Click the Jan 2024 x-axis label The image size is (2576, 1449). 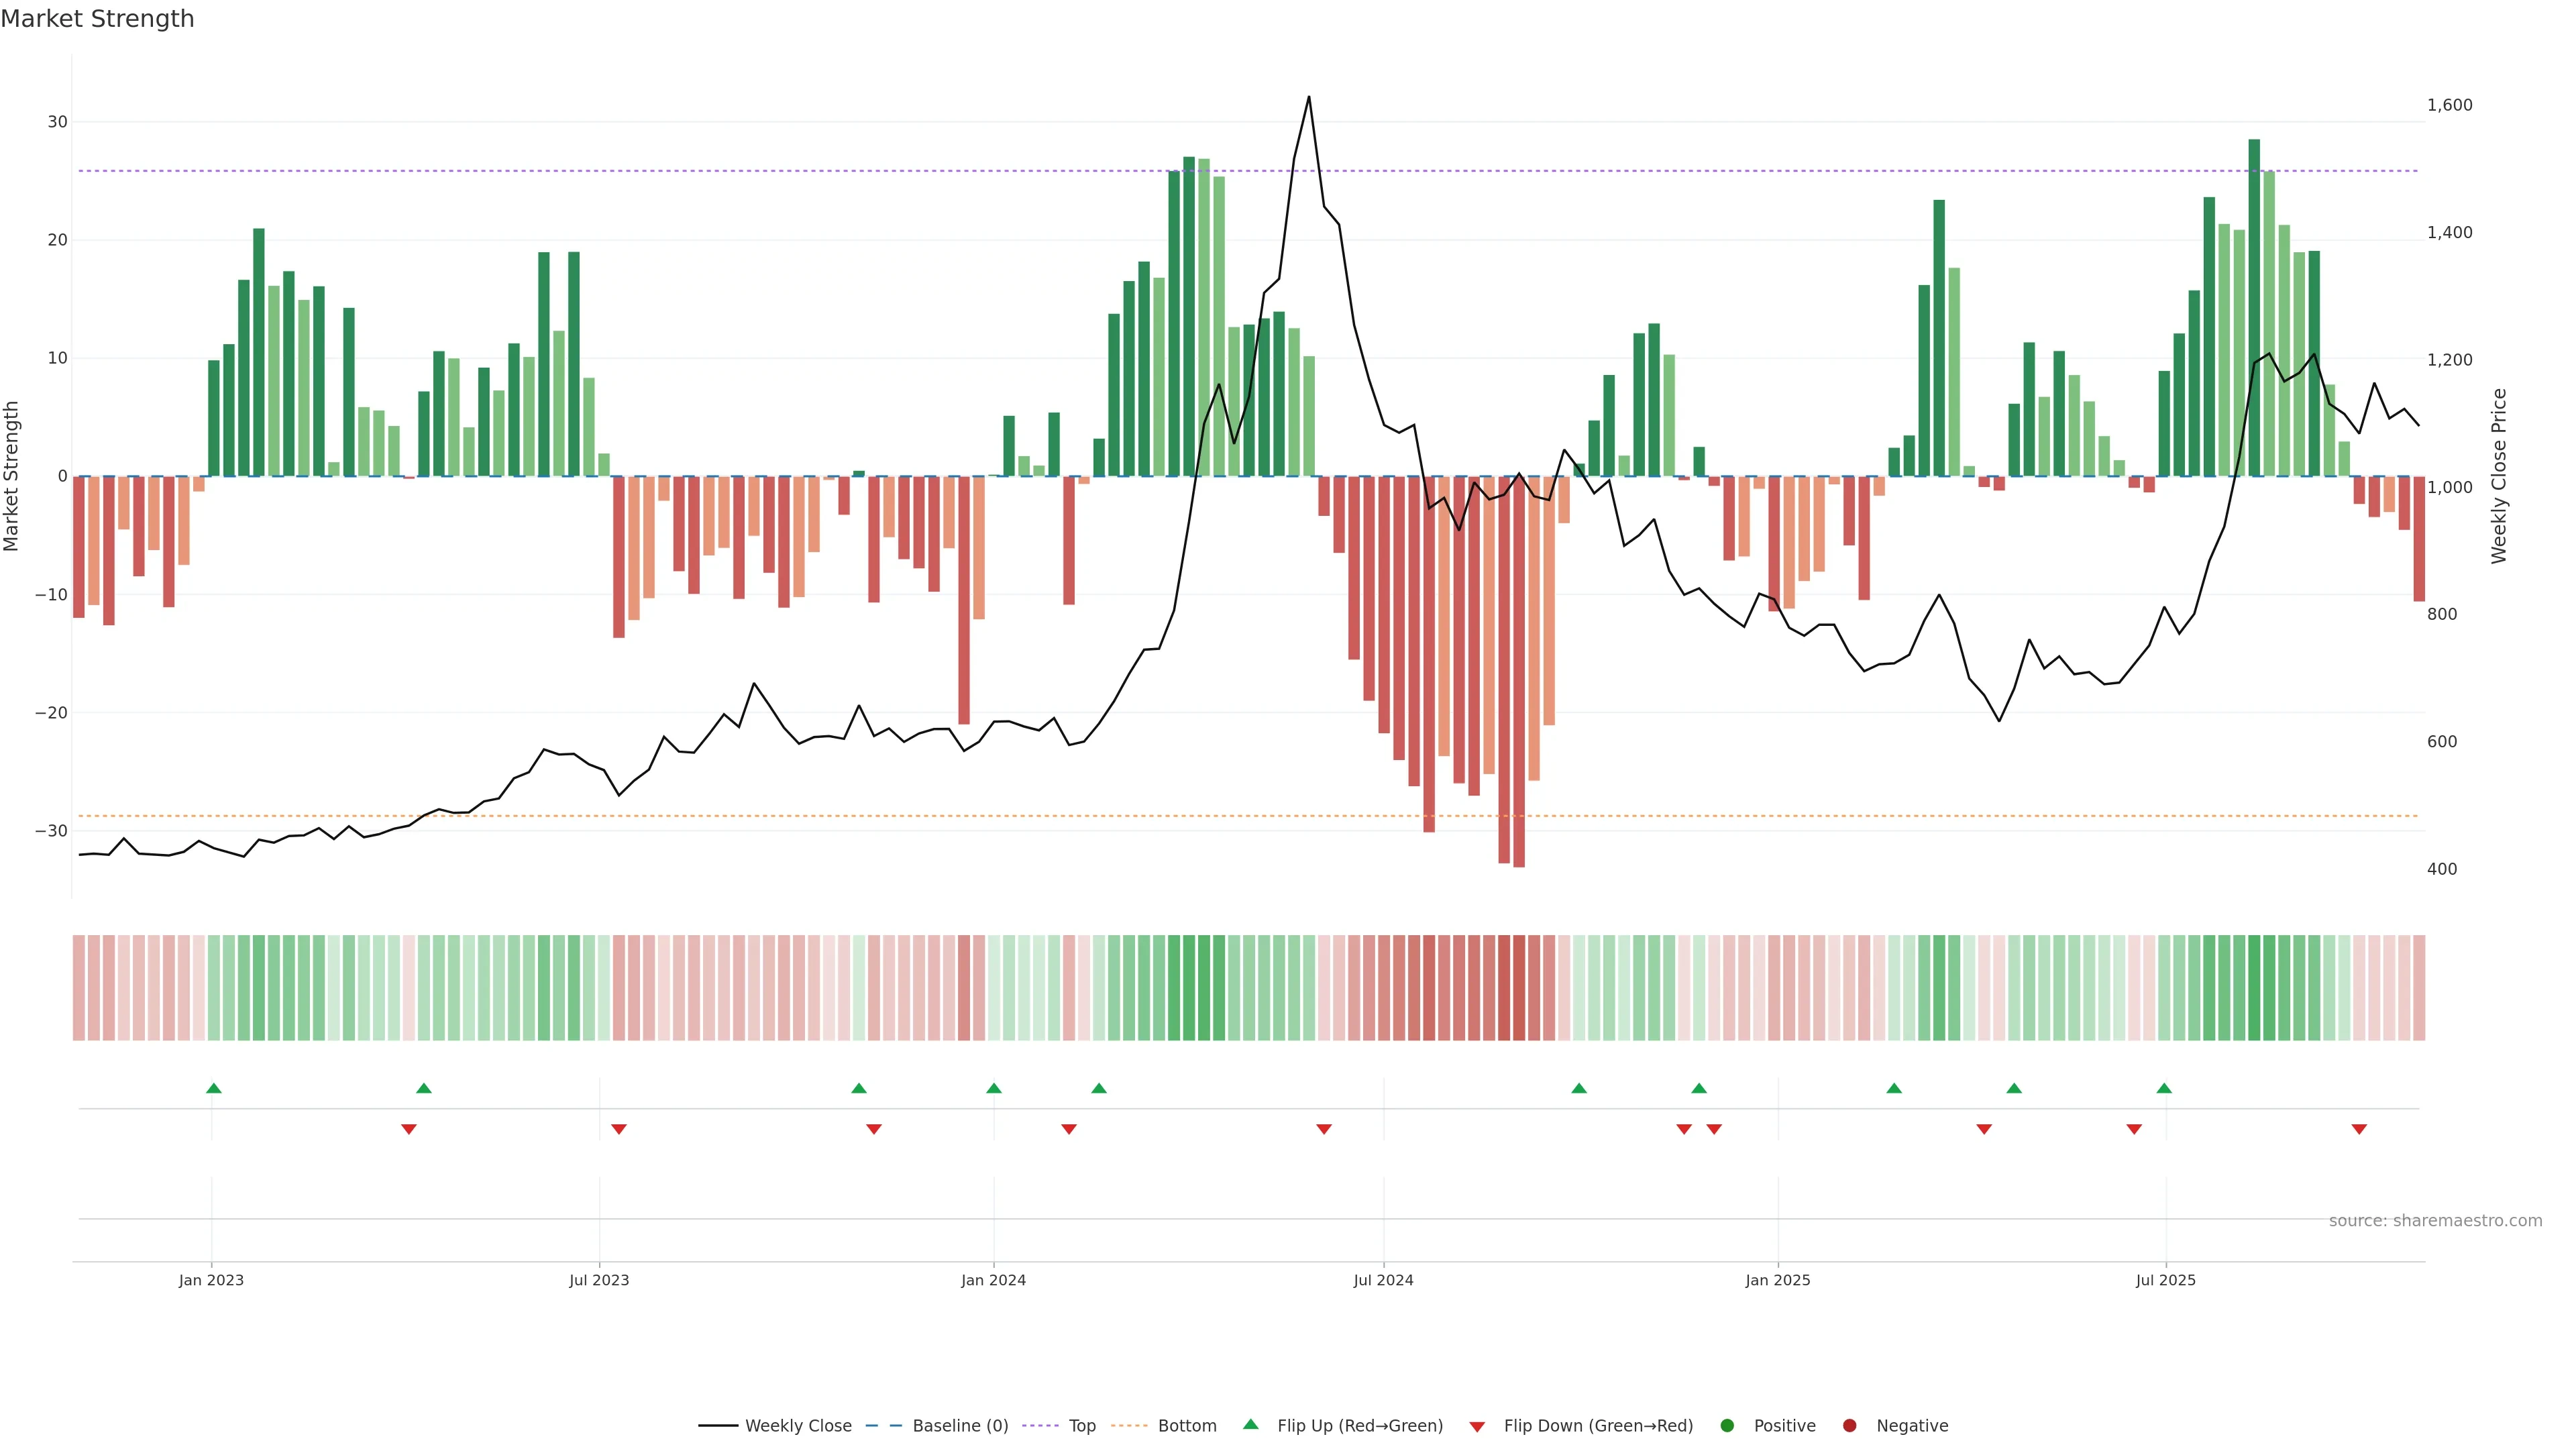[x=993, y=1280]
